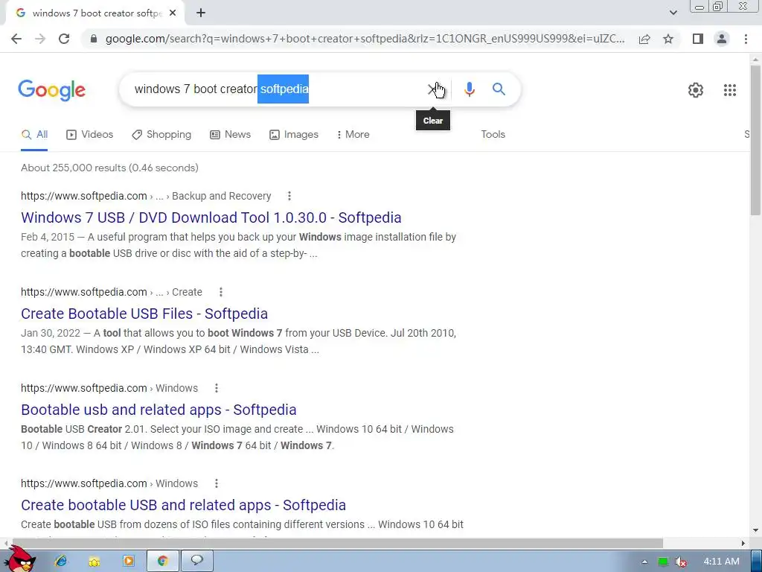Expand the More search categories menu
The height and width of the screenshot is (572, 762).
click(x=353, y=134)
